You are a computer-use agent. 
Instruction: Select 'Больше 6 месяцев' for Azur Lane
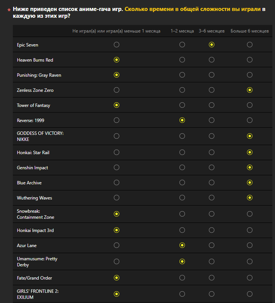tap(249, 245)
